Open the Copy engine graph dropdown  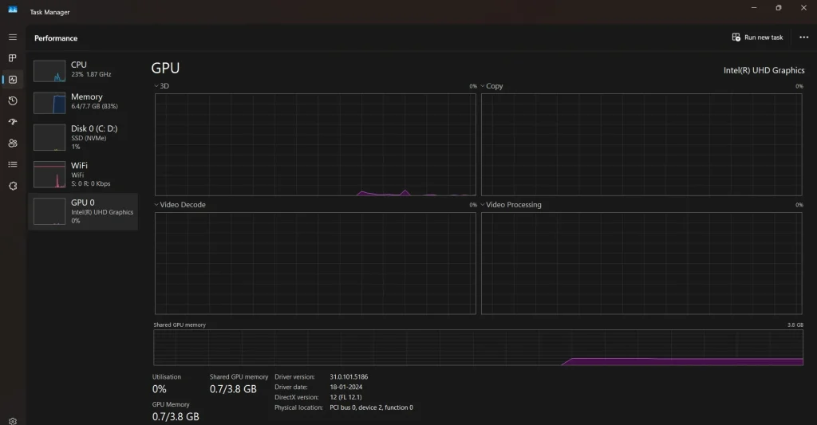click(491, 86)
